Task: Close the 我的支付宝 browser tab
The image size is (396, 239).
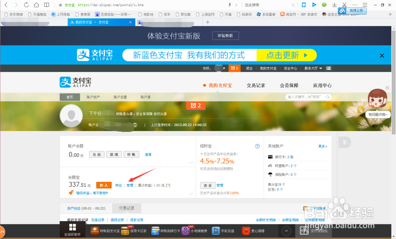Action: pyautogui.click(x=130, y=22)
